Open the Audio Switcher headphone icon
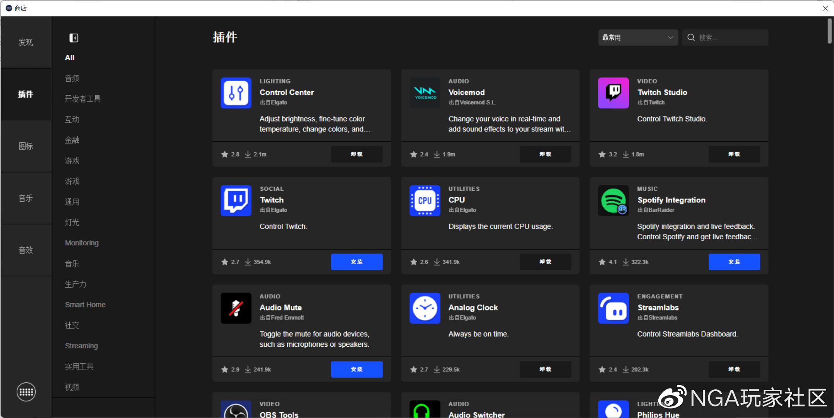The image size is (834, 418). pyautogui.click(x=425, y=409)
